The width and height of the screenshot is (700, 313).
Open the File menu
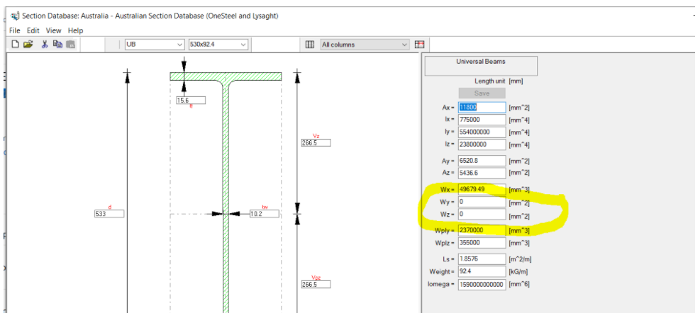(x=15, y=30)
